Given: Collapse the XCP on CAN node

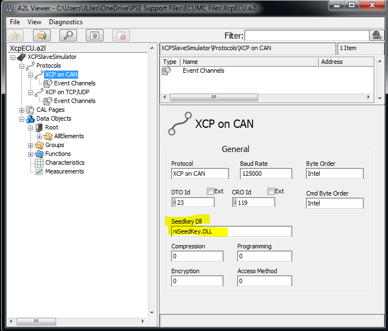Looking at the screenshot, I should 30,75.
